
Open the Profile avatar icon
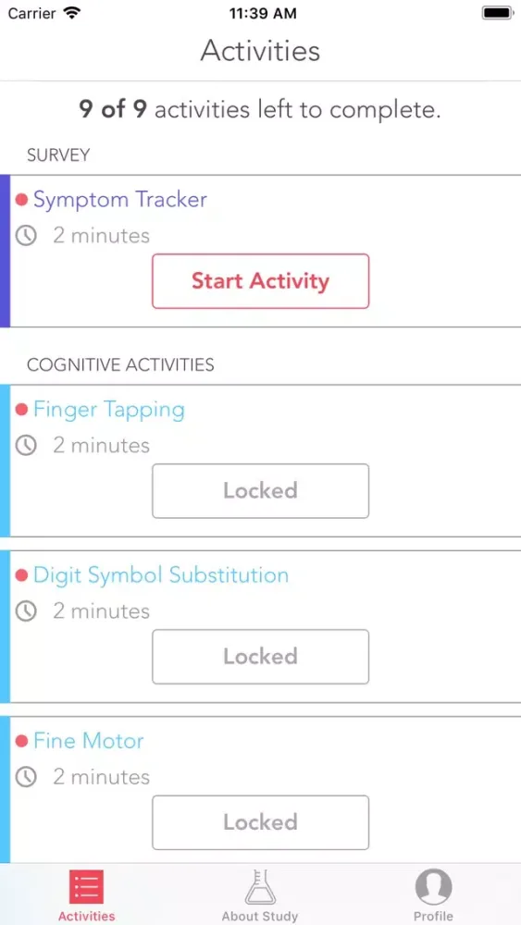click(434, 887)
